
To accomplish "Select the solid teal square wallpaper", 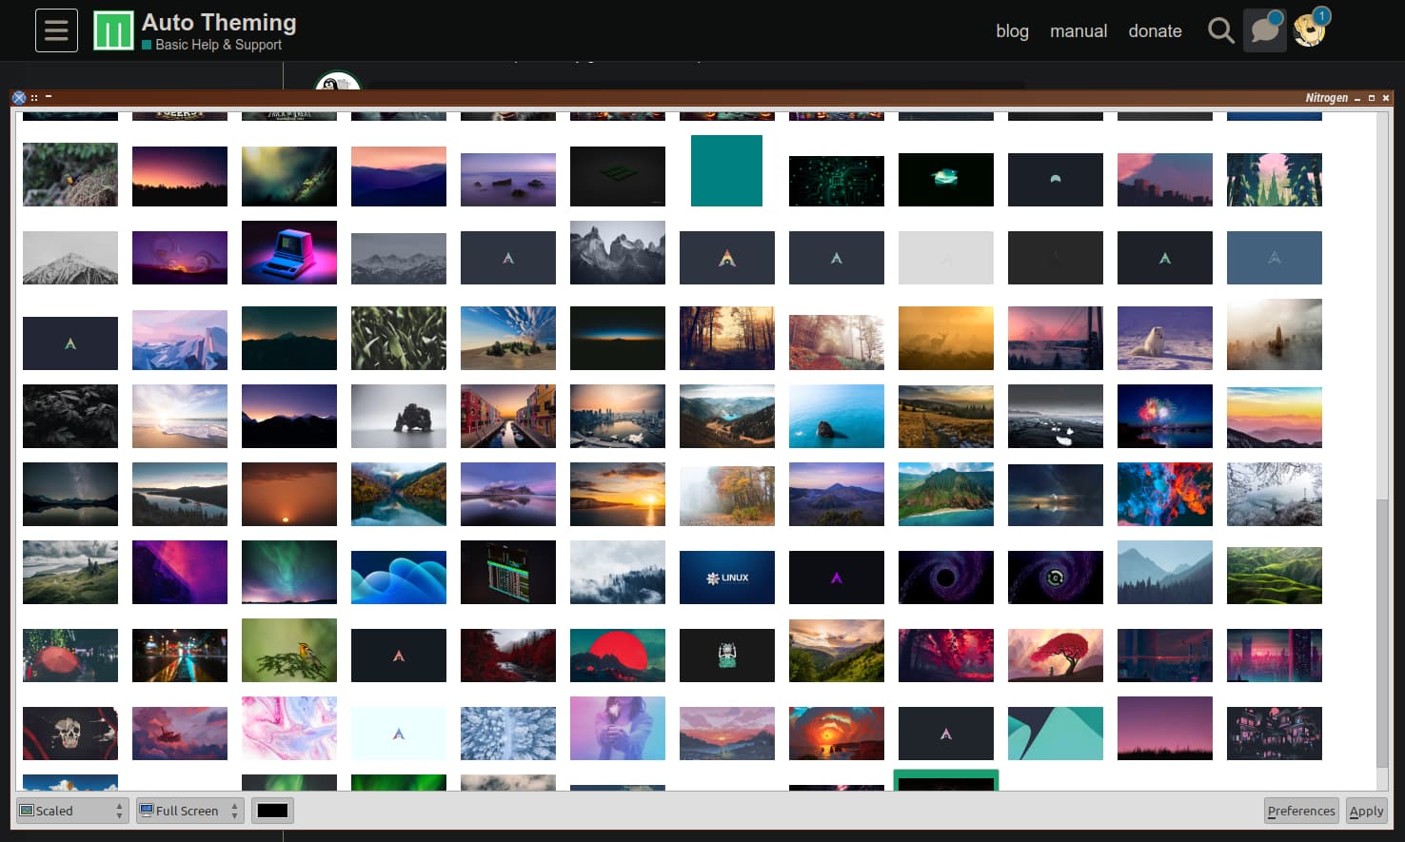I will [x=726, y=171].
